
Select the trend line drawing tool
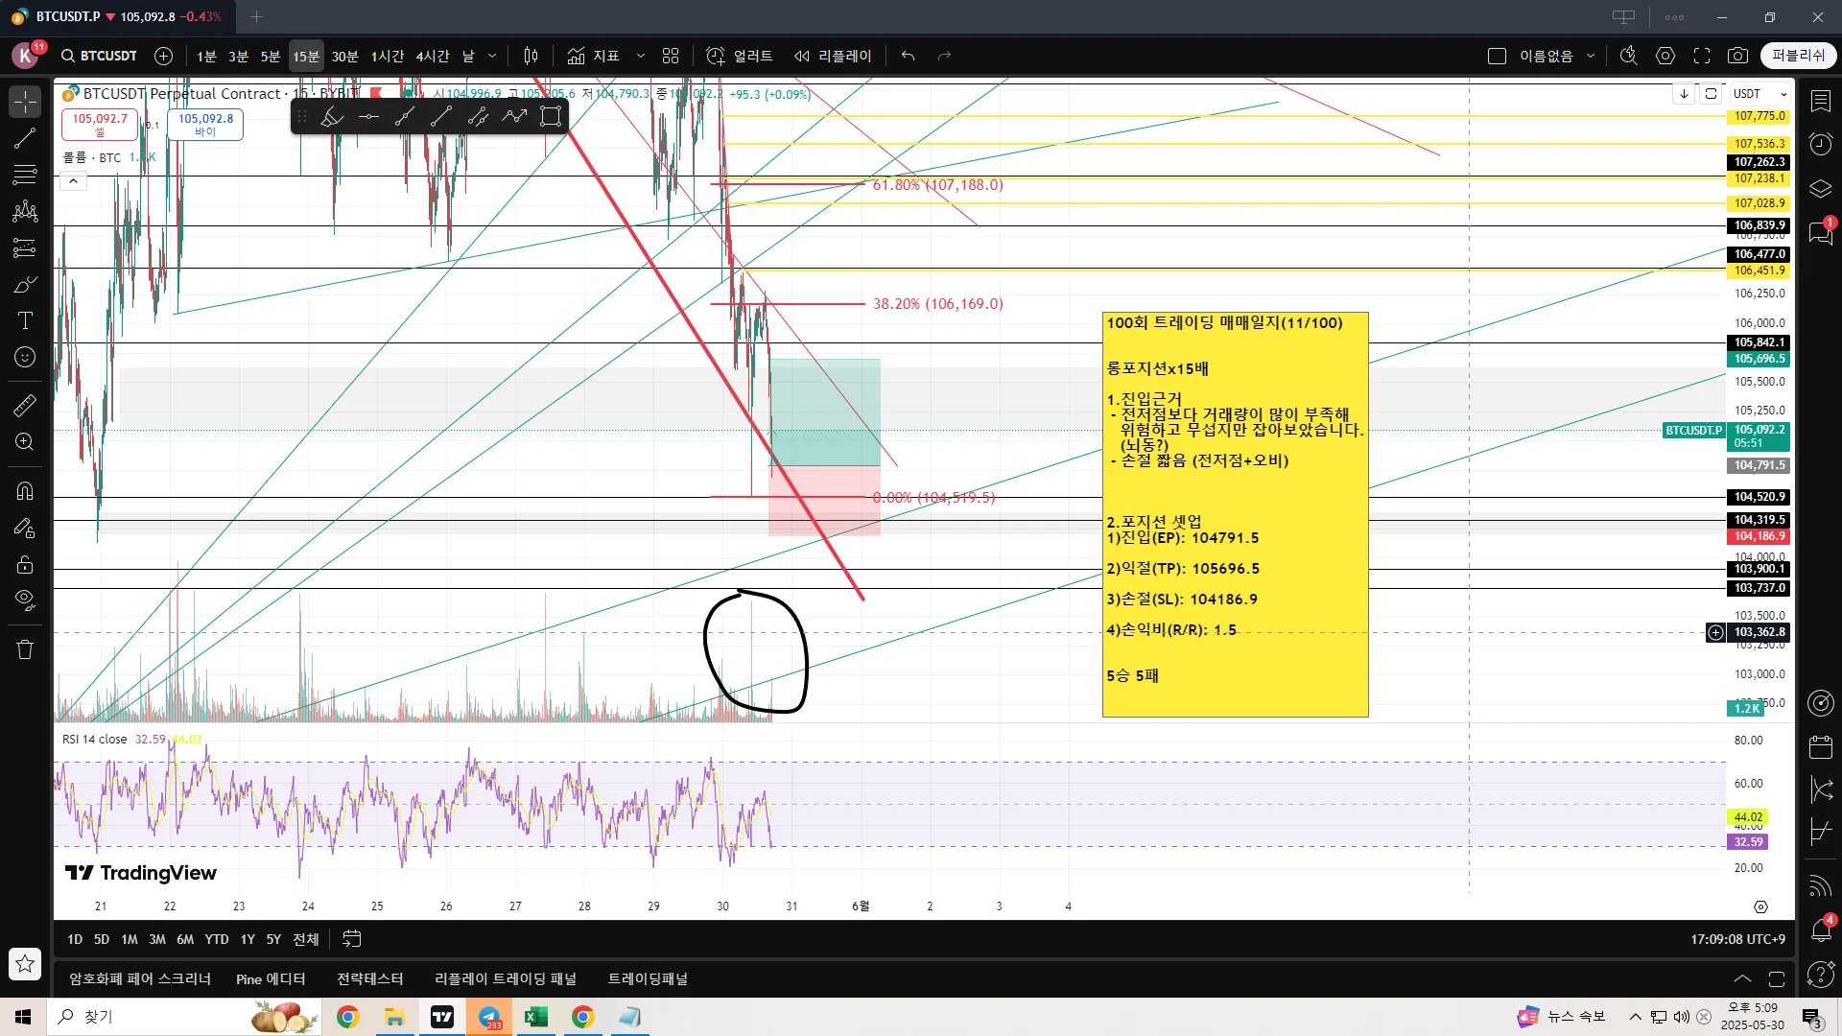tap(25, 138)
